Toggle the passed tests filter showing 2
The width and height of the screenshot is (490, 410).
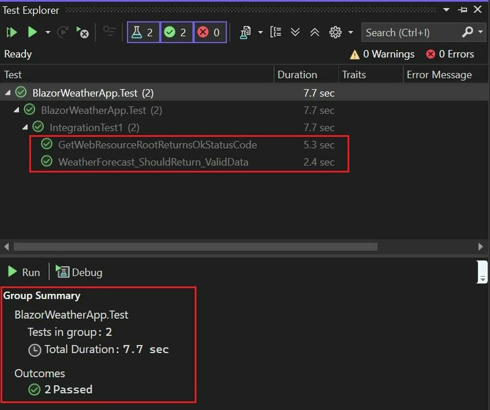[x=176, y=32]
